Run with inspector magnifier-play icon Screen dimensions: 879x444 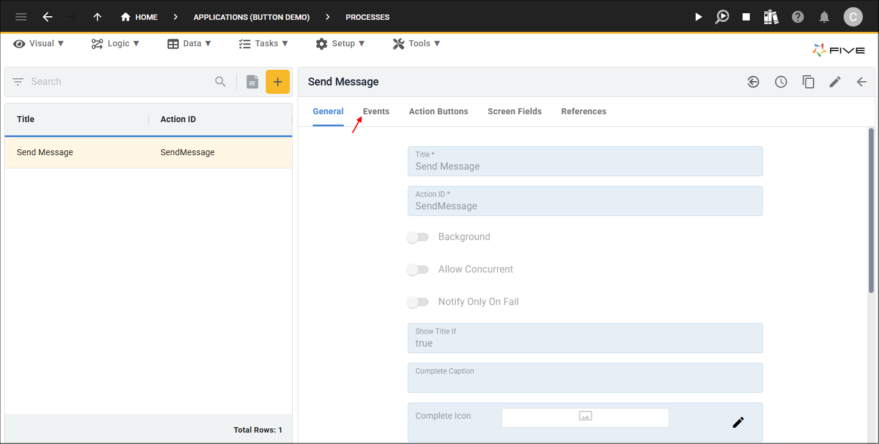click(x=722, y=17)
